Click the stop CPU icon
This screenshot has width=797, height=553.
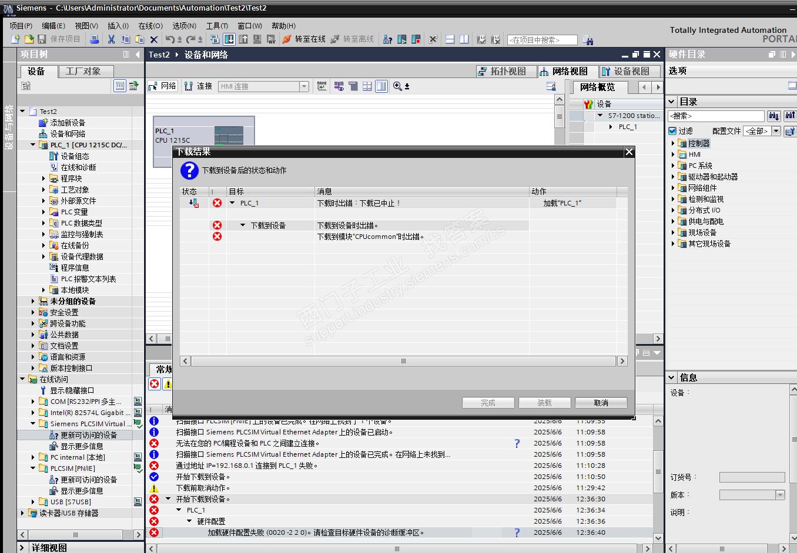pos(416,39)
